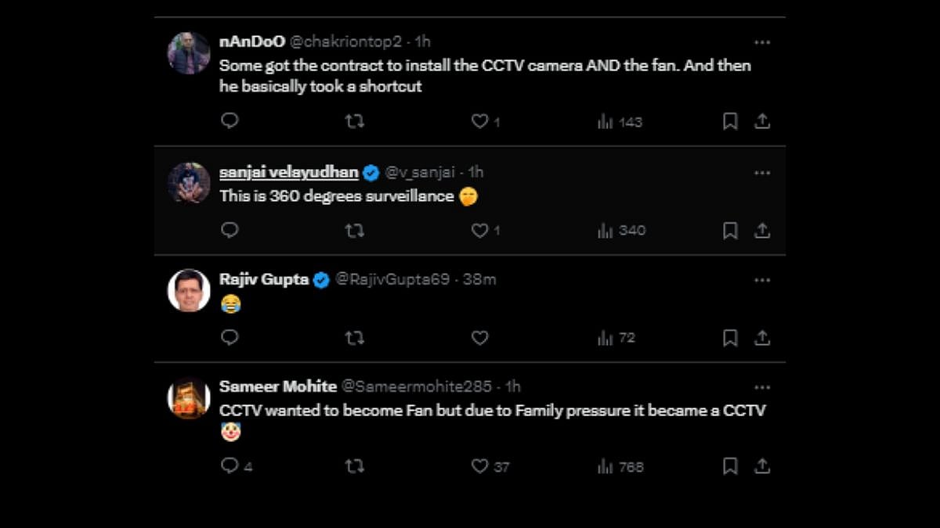Bookmark Sameer Mohite's Family pressure tweet
Image resolution: width=940 pixels, height=528 pixels.
click(x=730, y=466)
